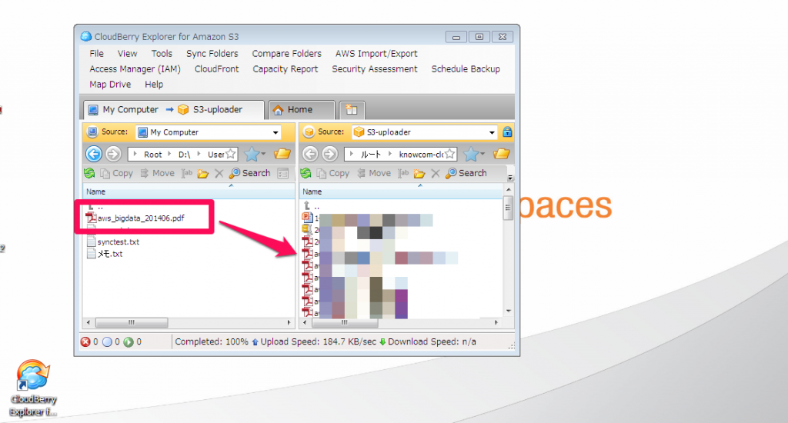This screenshot has height=423, width=788.
Task: Select synctest.txt file
Action: click(x=113, y=241)
